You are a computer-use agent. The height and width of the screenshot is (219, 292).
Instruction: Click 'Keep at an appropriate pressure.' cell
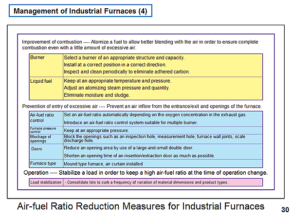[96, 130]
